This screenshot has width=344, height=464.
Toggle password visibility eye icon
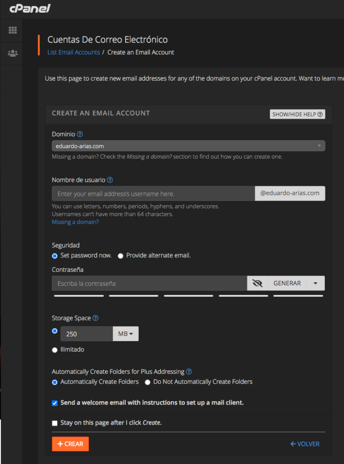click(257, 283)
